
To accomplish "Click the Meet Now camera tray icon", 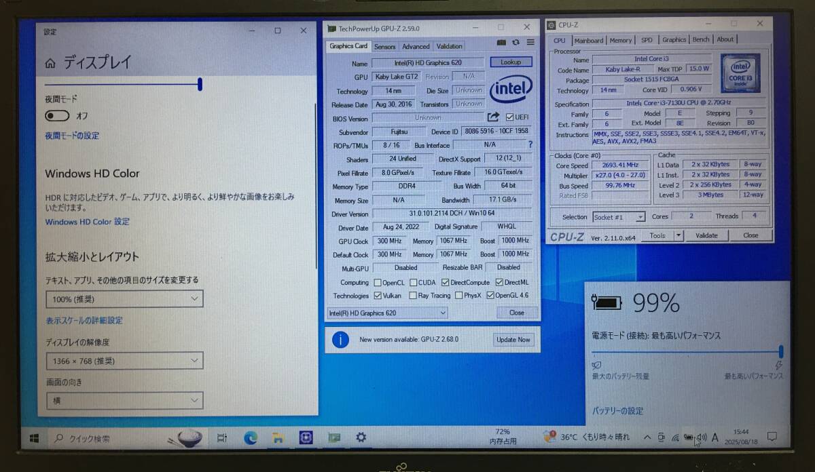I will click(x=662, y=437).
